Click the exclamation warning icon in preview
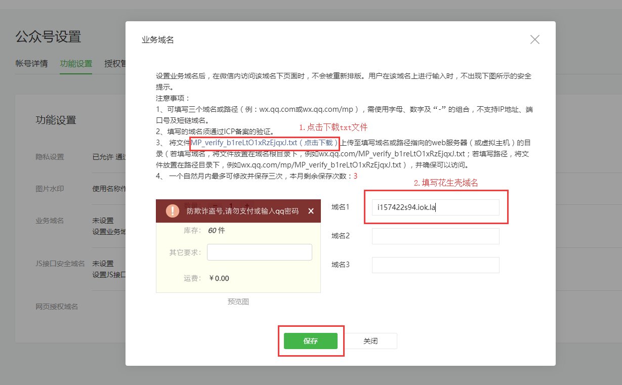622x385 pixels. tap(173, 211)
